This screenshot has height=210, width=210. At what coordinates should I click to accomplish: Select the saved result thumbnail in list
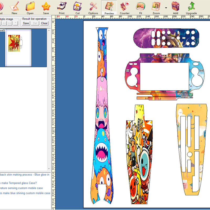18,48
